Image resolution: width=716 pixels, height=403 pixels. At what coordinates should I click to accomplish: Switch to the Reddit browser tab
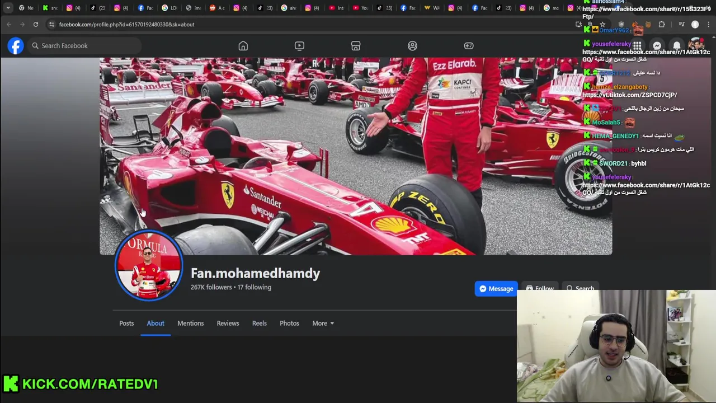click(217, 8)
